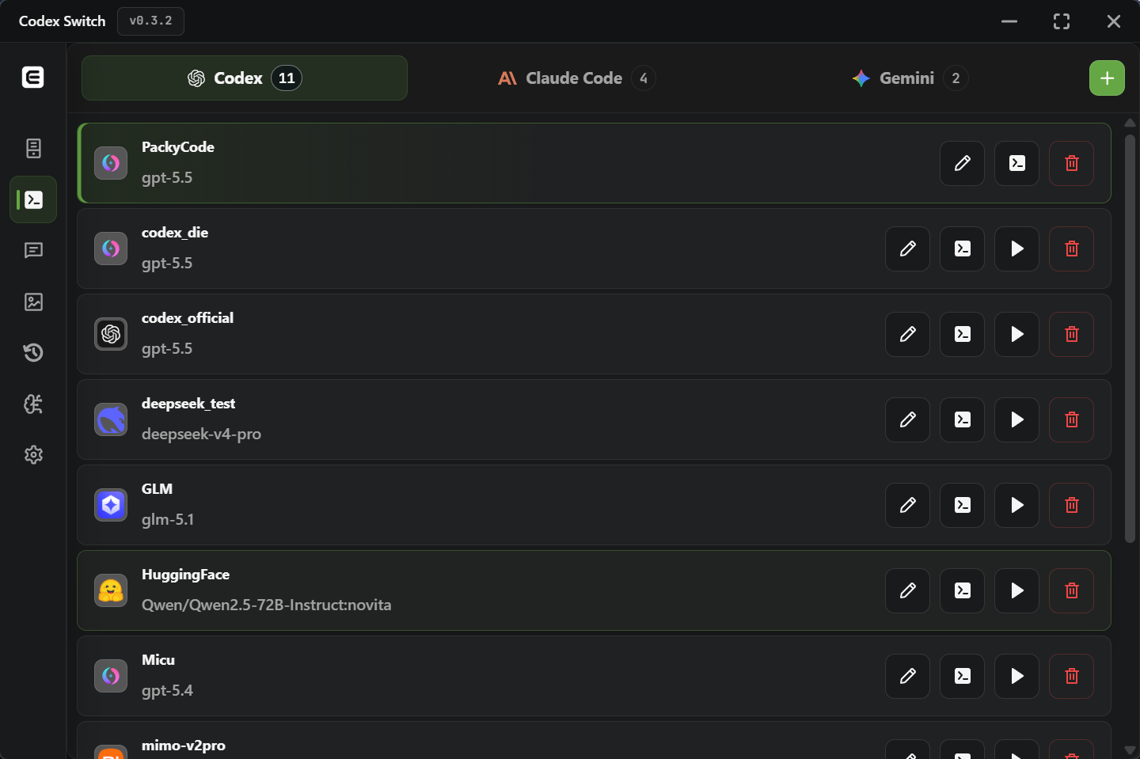Delete the codex_official provider
This screenshot has width=1140, height=759.
[x=1071, y=334]
